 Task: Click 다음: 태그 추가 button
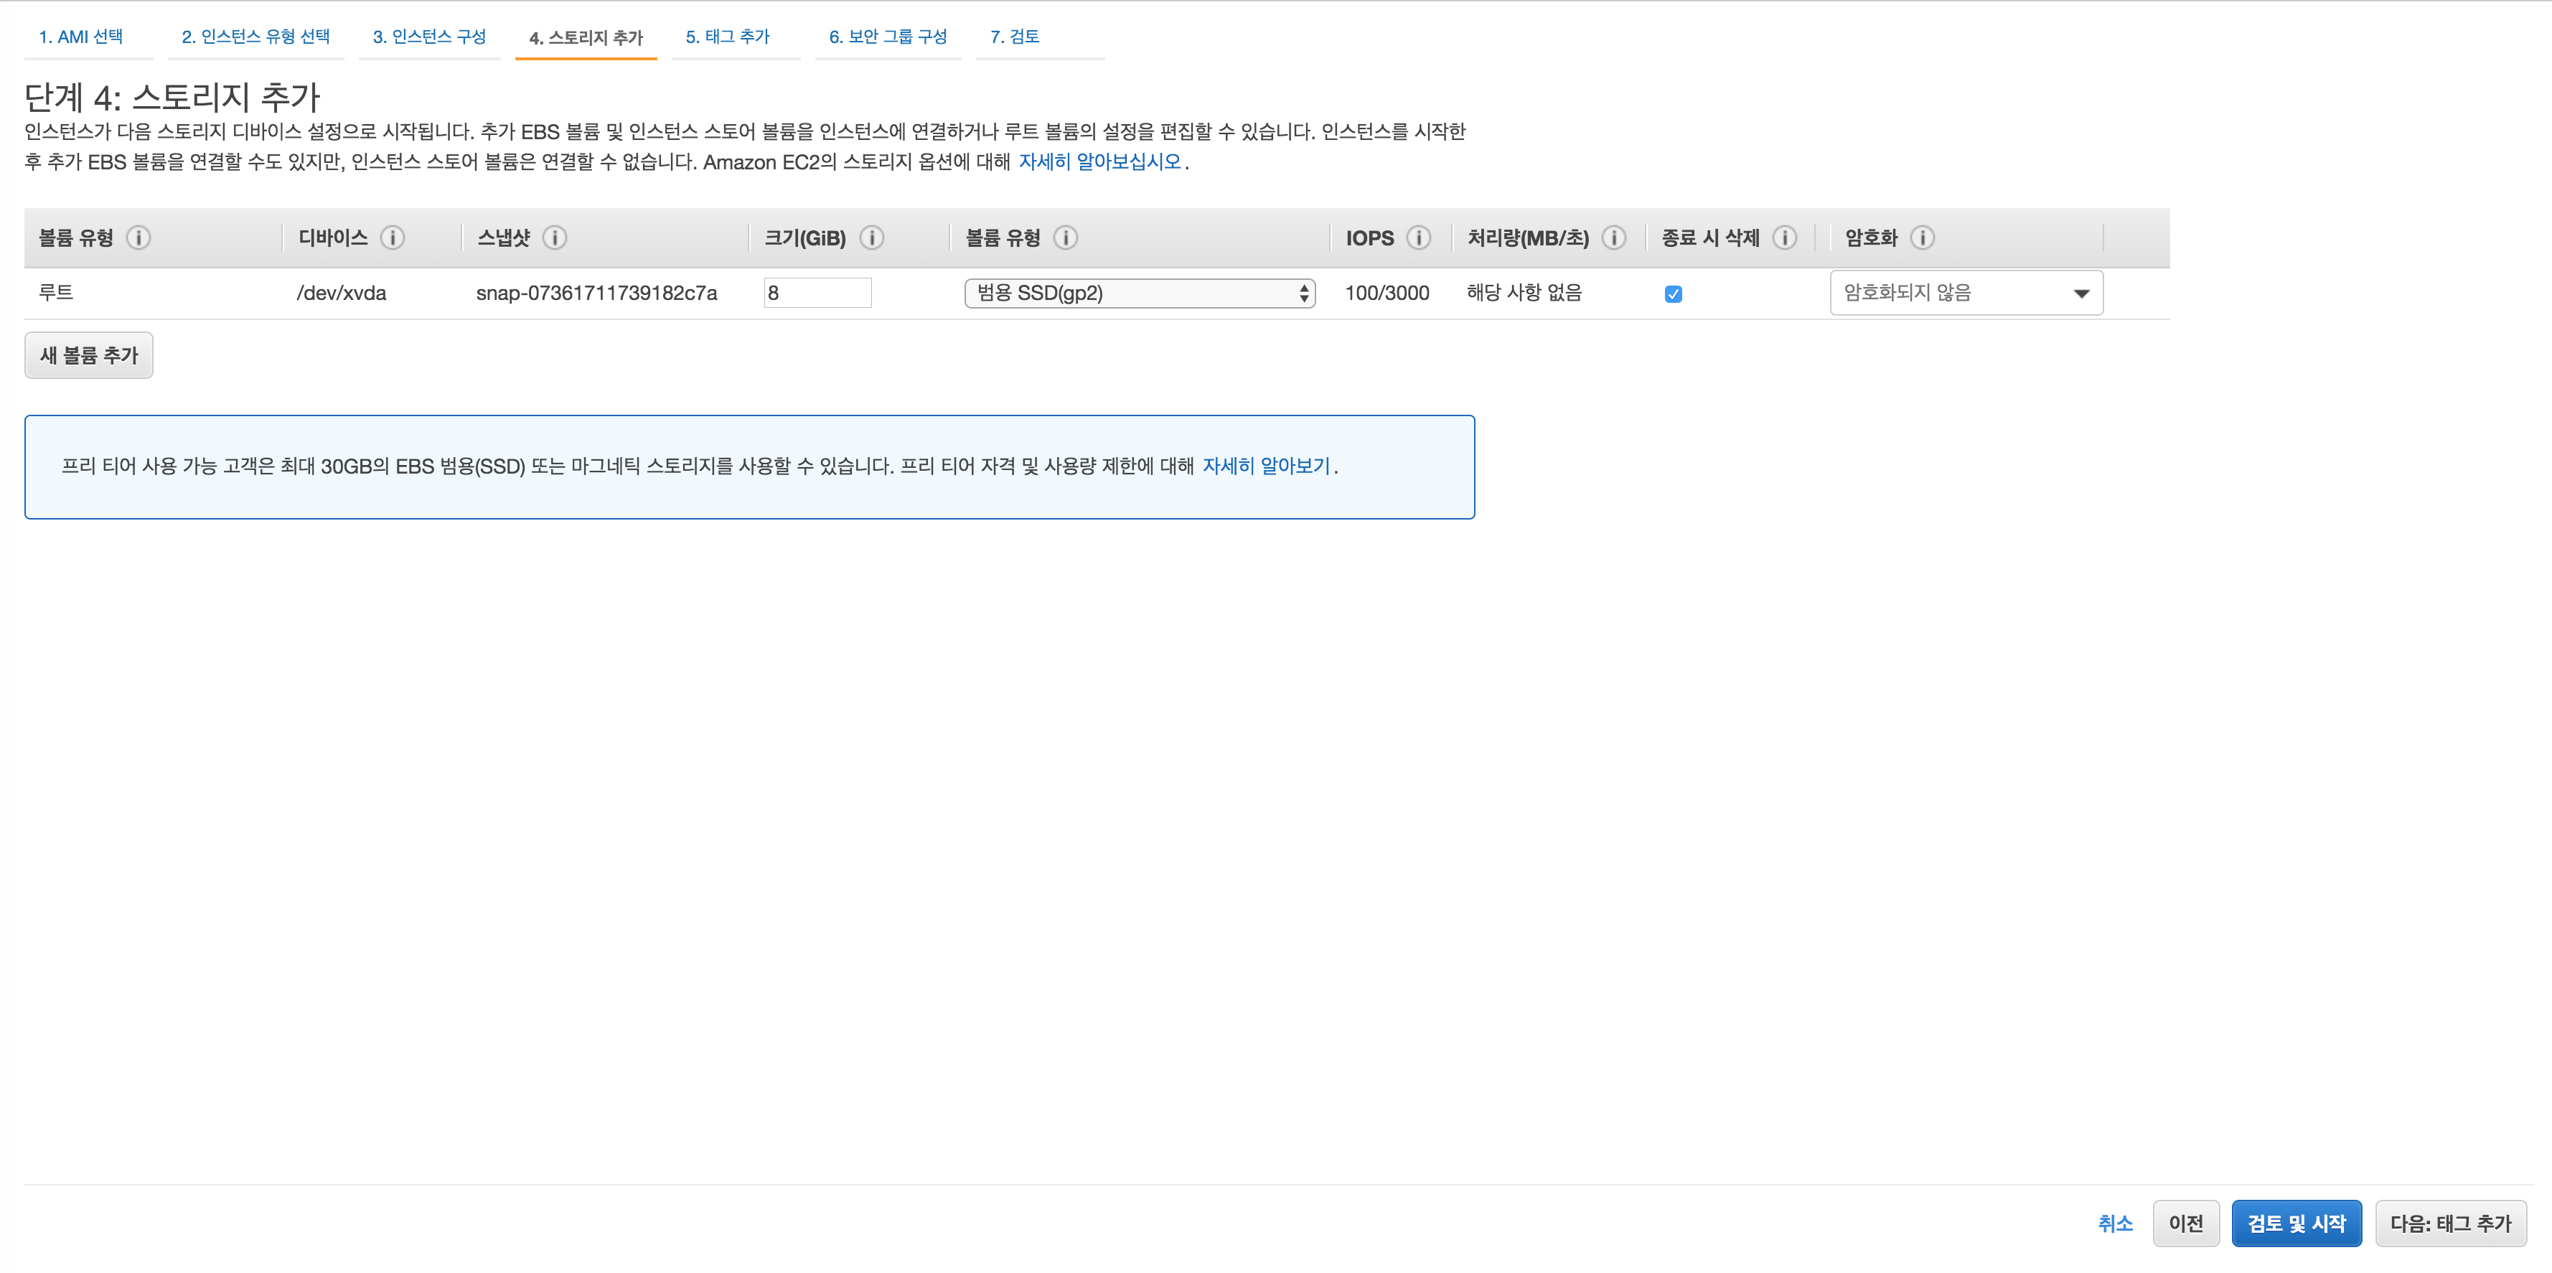click(2450, 1223)
